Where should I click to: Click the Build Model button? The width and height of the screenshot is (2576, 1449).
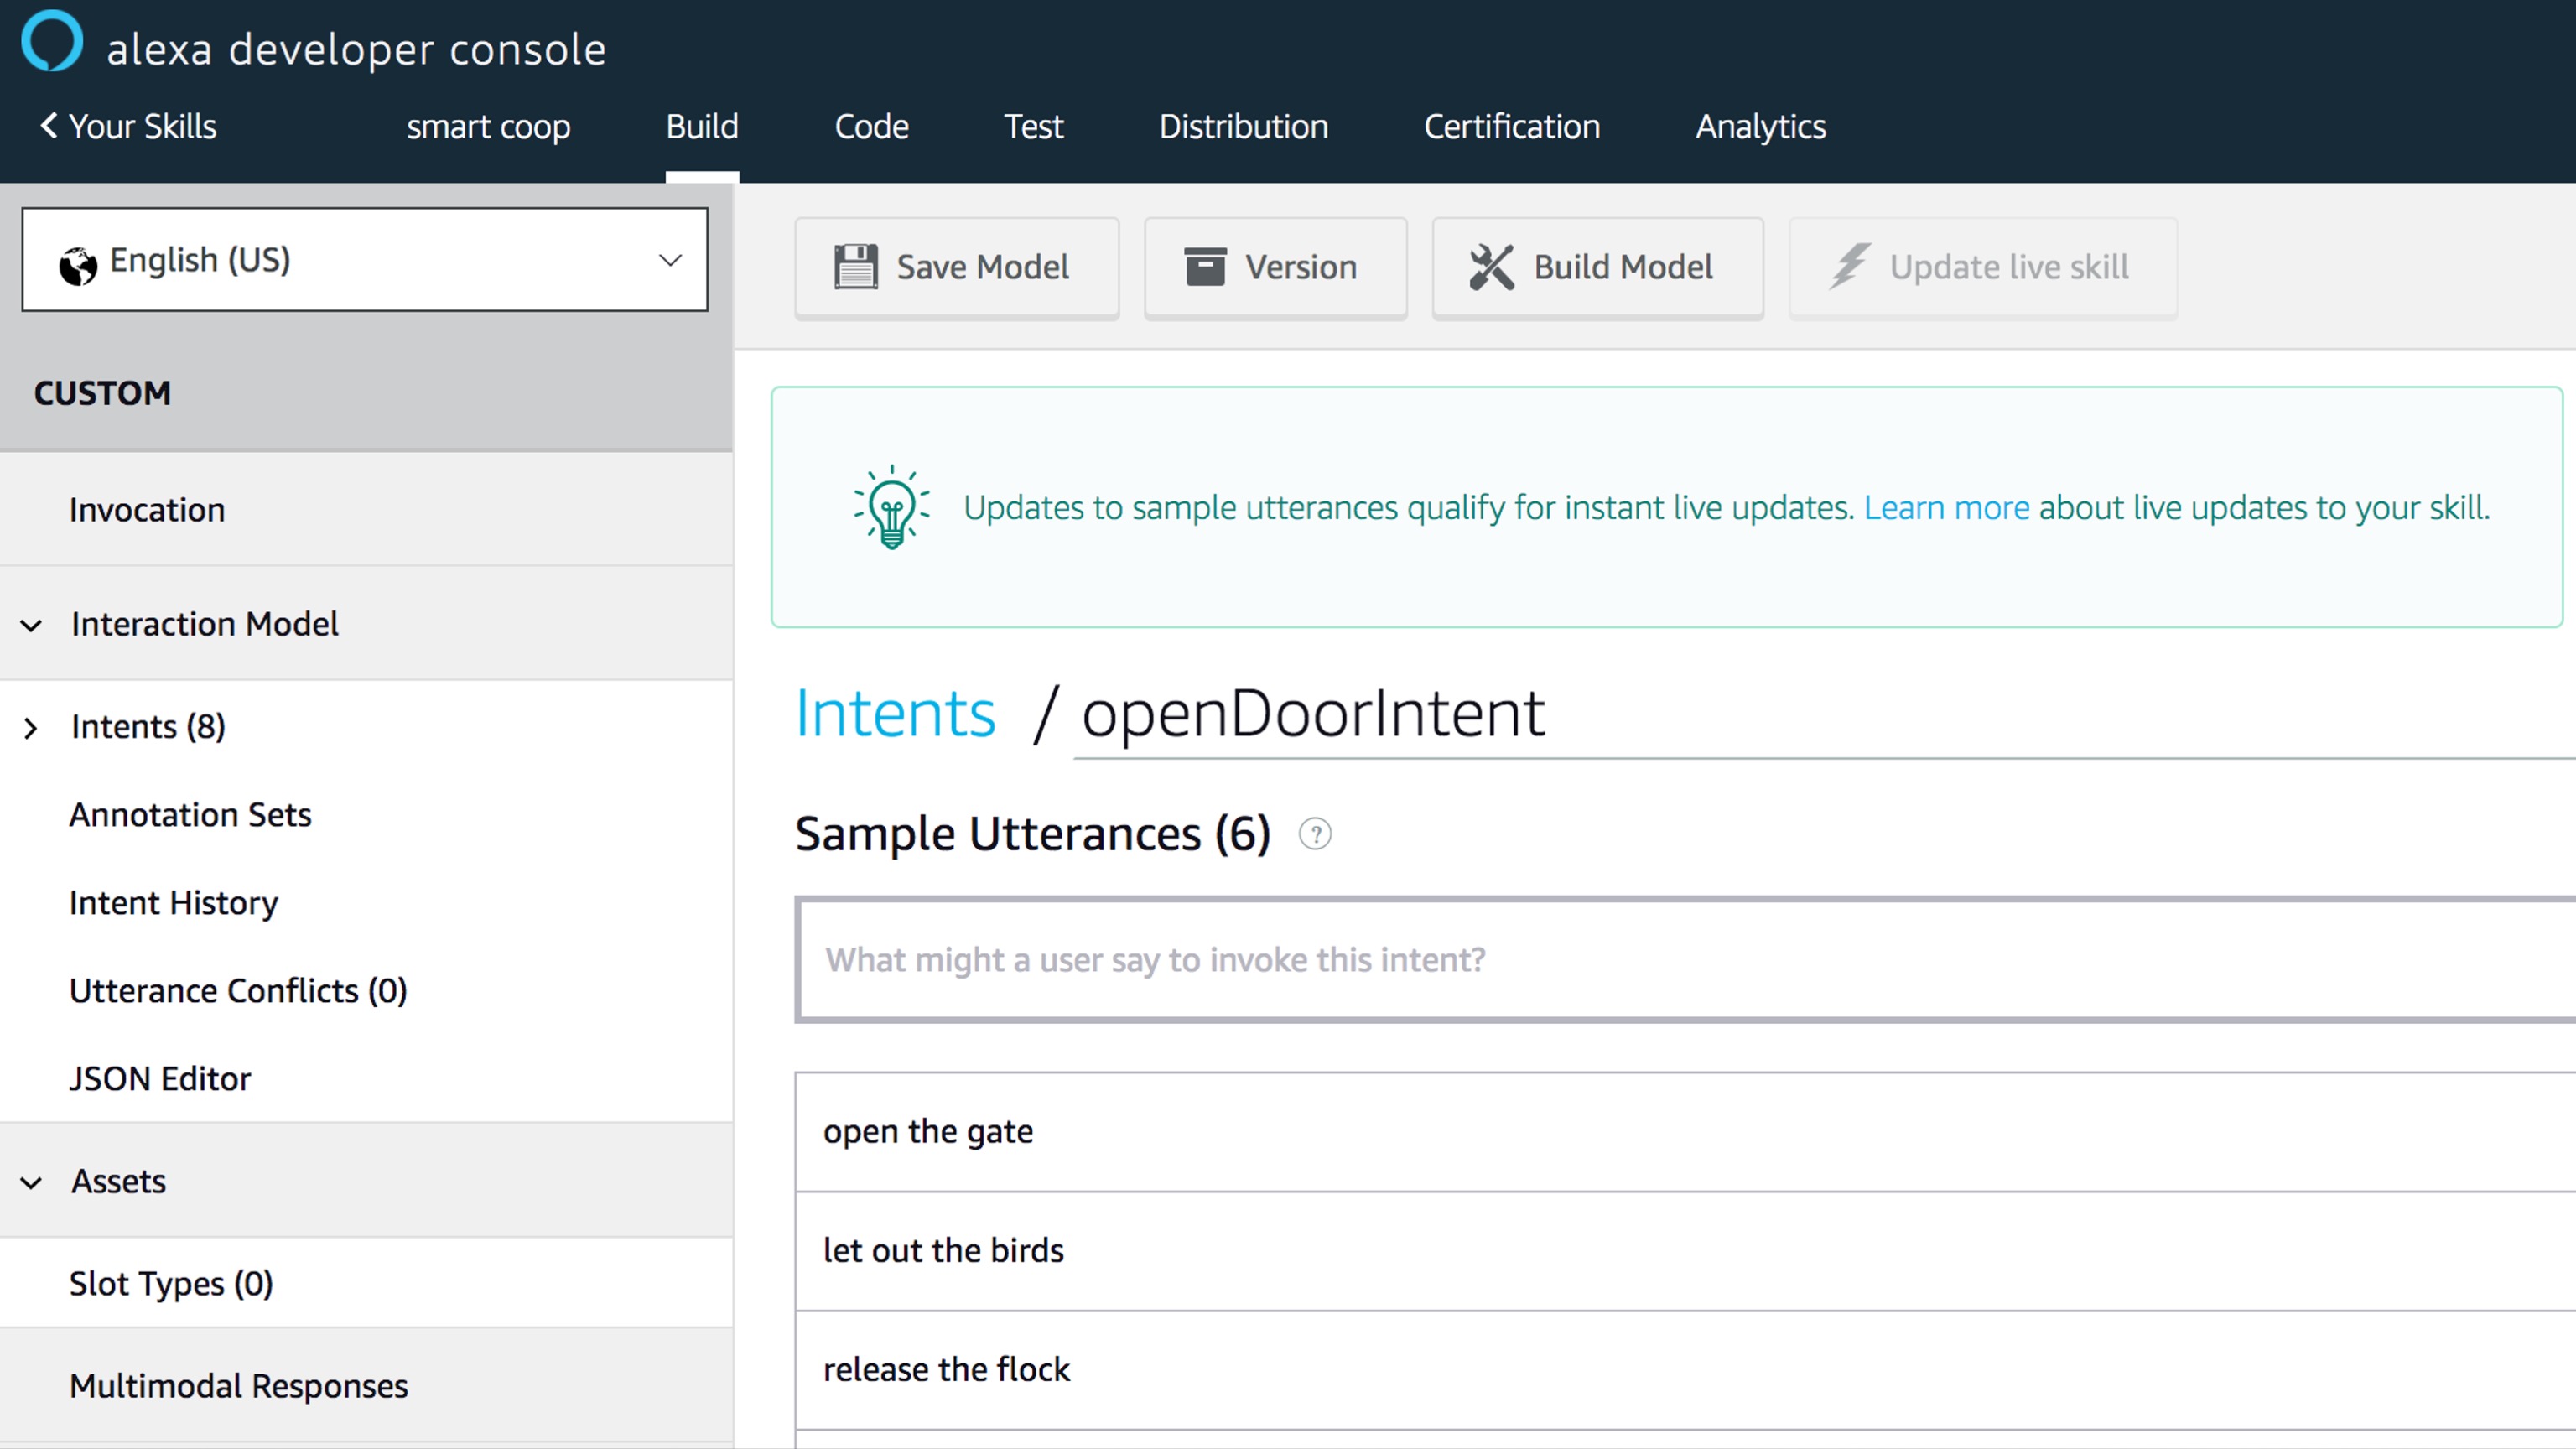coord(1597,267)
